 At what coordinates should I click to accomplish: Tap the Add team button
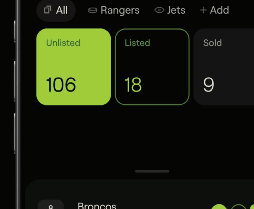pyautogui.click(x=215, y=10)
